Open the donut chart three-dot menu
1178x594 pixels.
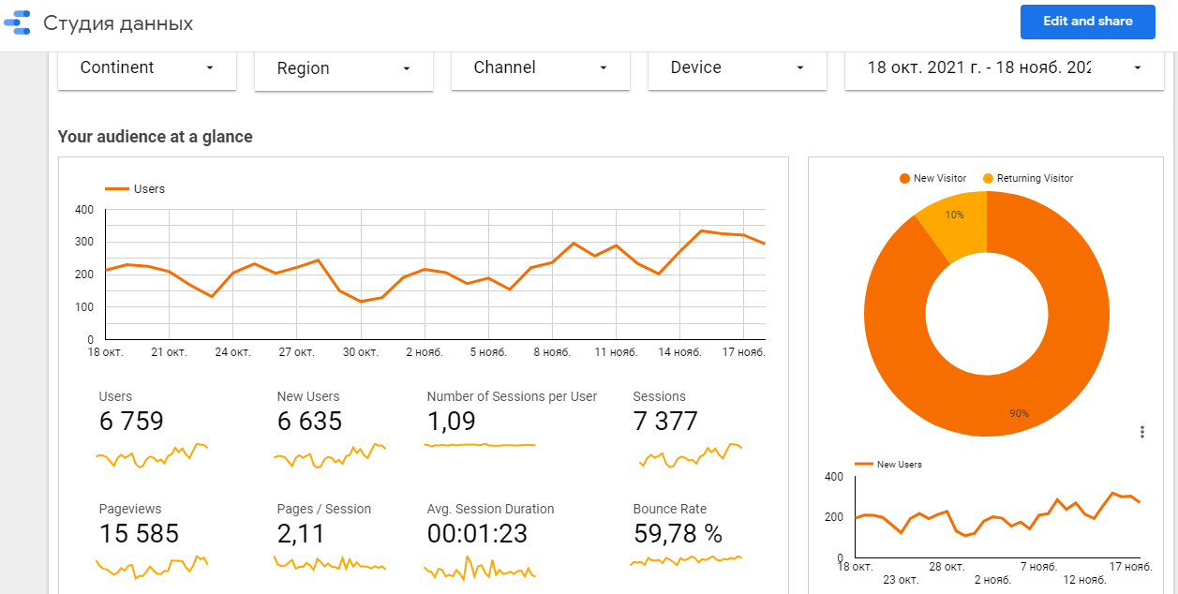point(1141,432)
